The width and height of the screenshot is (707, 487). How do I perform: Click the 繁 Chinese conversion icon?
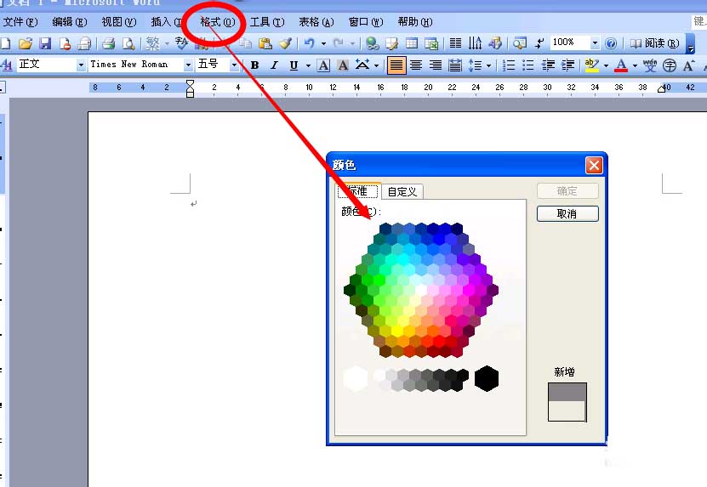pos(153,43)
